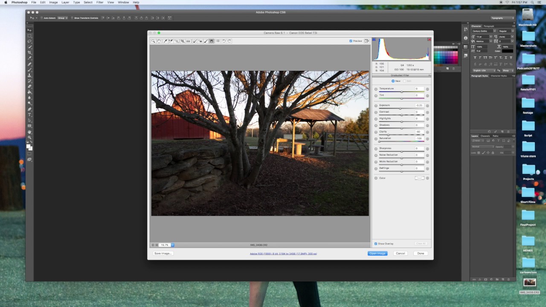
Task: Select the Horizontal Type tool in Photoshop toolbar
Action: click(29, 115)
